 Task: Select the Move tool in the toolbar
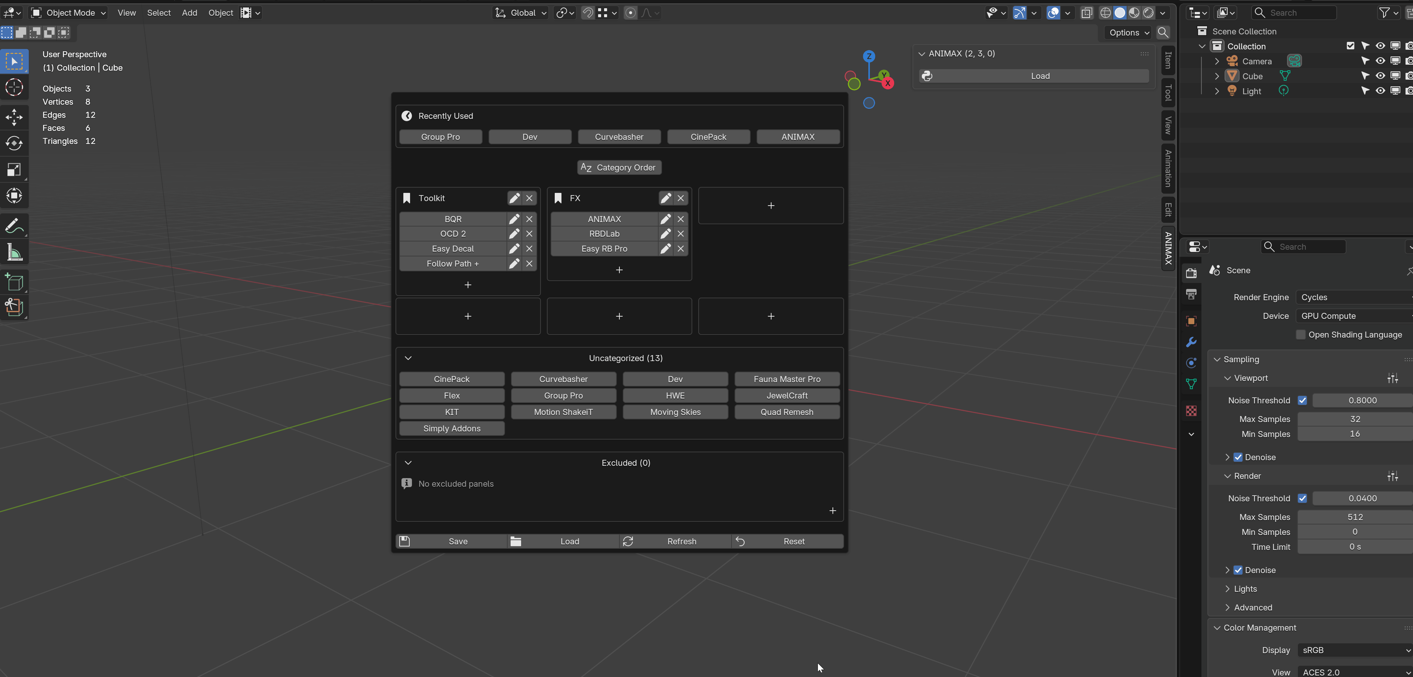pos(14,117)
